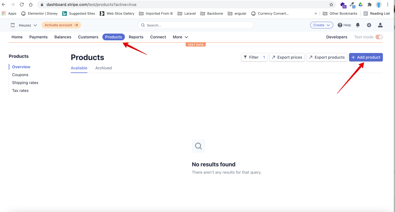Open the Google Drive extension icon

pyautogui.click(x=360, y=5)
